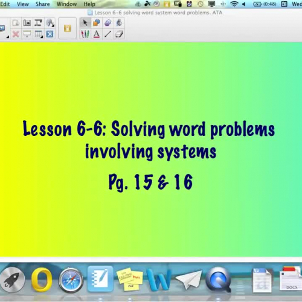Screen dimensions: 302x302
Task: Click the Time Machine clock icon
Action: coord(201,4)
